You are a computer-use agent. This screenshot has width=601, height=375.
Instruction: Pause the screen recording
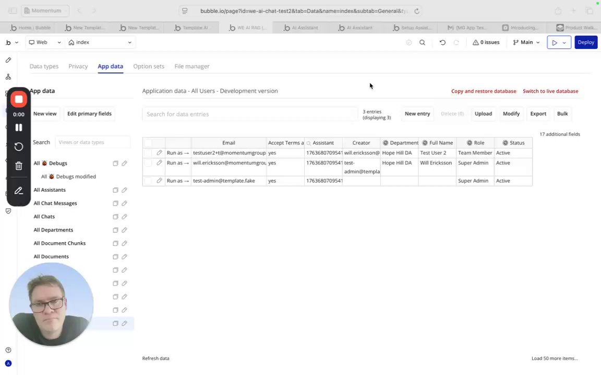(18, 128)
